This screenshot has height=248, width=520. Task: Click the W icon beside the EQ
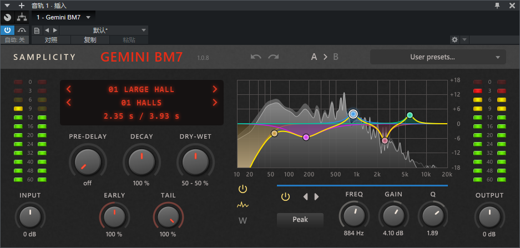[x=243, y=220]
